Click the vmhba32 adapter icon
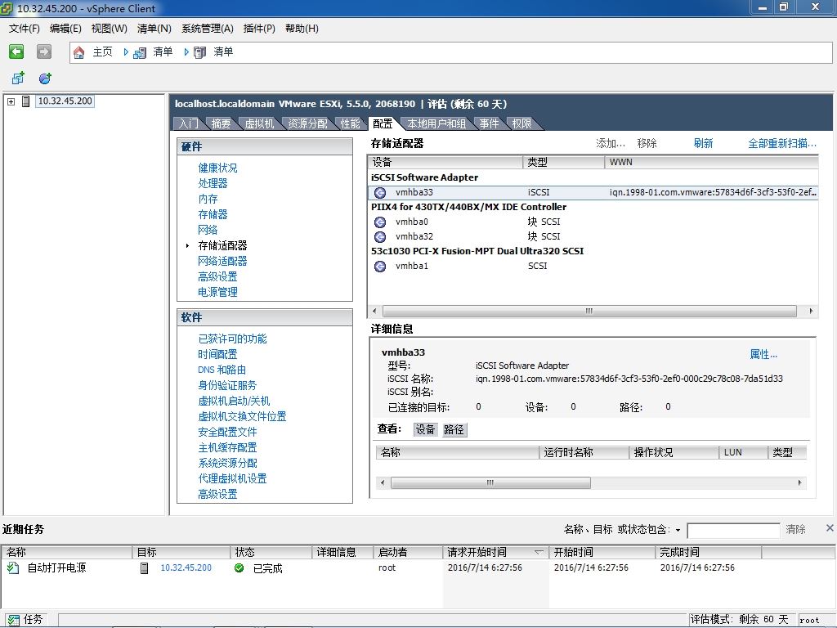Screen dimensions: 837x628 coord(380,236)
